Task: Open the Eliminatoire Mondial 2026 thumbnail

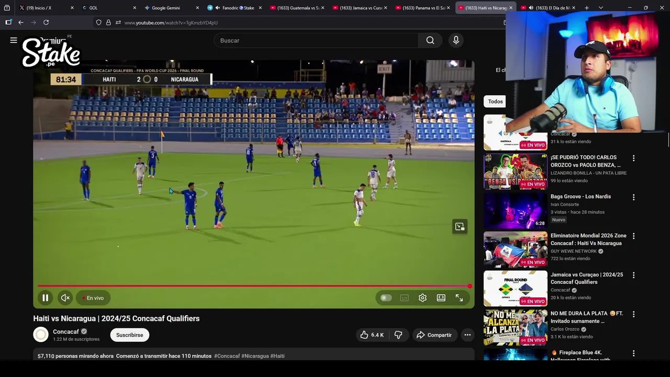Action: [515, 249]
